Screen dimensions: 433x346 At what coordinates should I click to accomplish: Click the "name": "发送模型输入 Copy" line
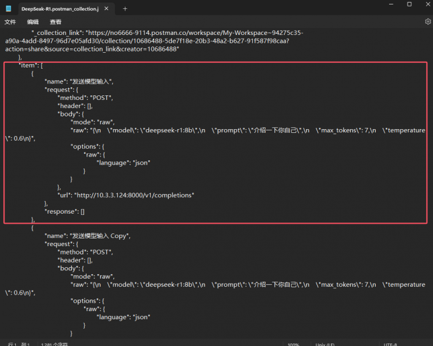click(x=87, y=236)
